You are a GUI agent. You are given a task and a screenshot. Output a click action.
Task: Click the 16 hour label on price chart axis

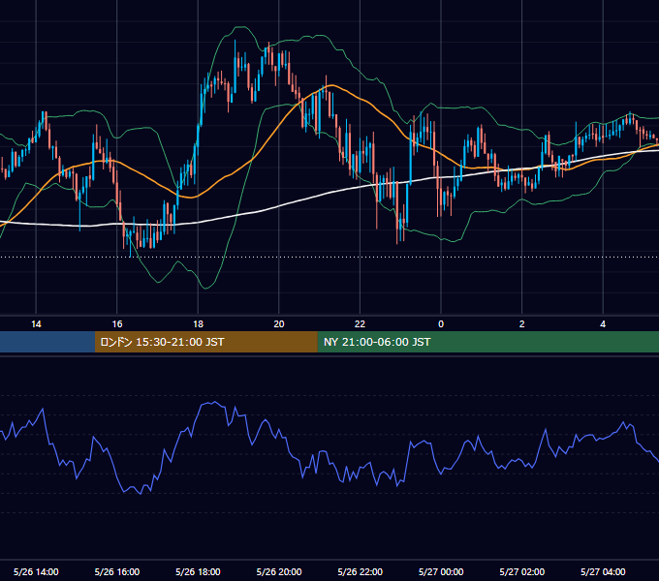click(x=117, y=324)
